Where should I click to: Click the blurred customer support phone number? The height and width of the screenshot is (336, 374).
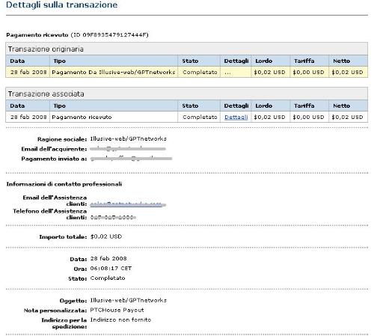113,218
